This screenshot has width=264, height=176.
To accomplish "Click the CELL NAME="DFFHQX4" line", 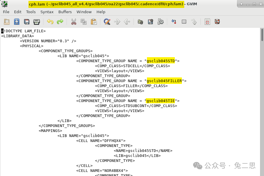I will [x=101, y=141].
